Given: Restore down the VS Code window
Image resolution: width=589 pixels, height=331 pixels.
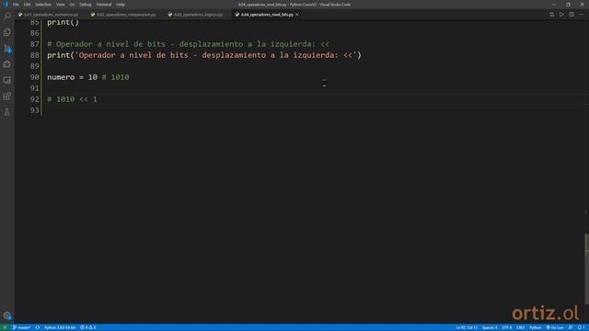Looking at the screenshot, I should coord(568,5).
